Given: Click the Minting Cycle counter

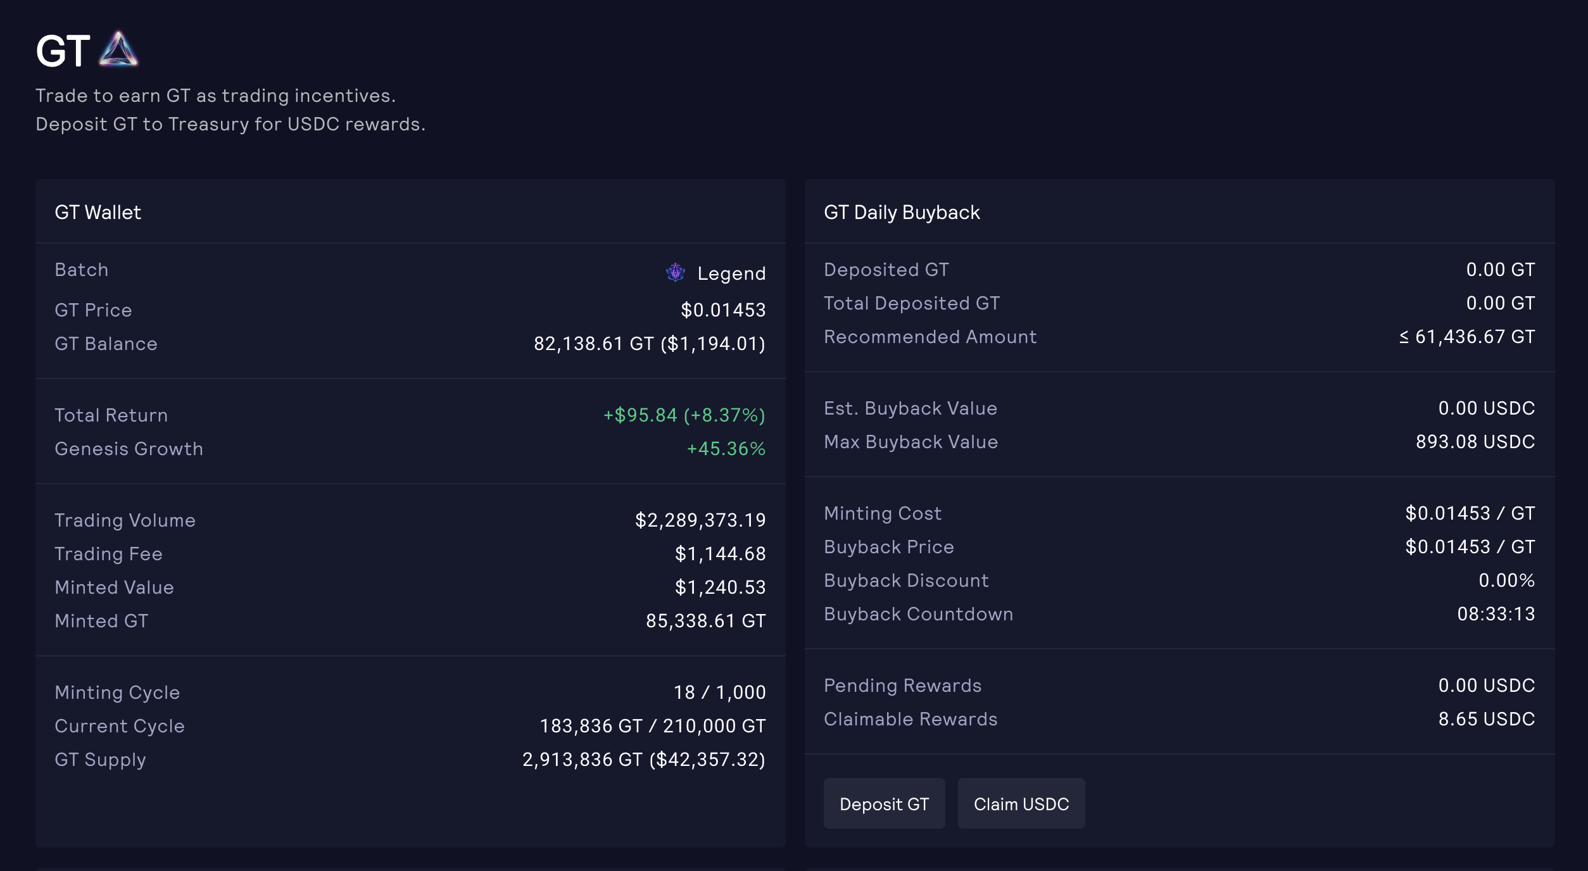Looking at the screenshot, I should click(x=720, y=692).
